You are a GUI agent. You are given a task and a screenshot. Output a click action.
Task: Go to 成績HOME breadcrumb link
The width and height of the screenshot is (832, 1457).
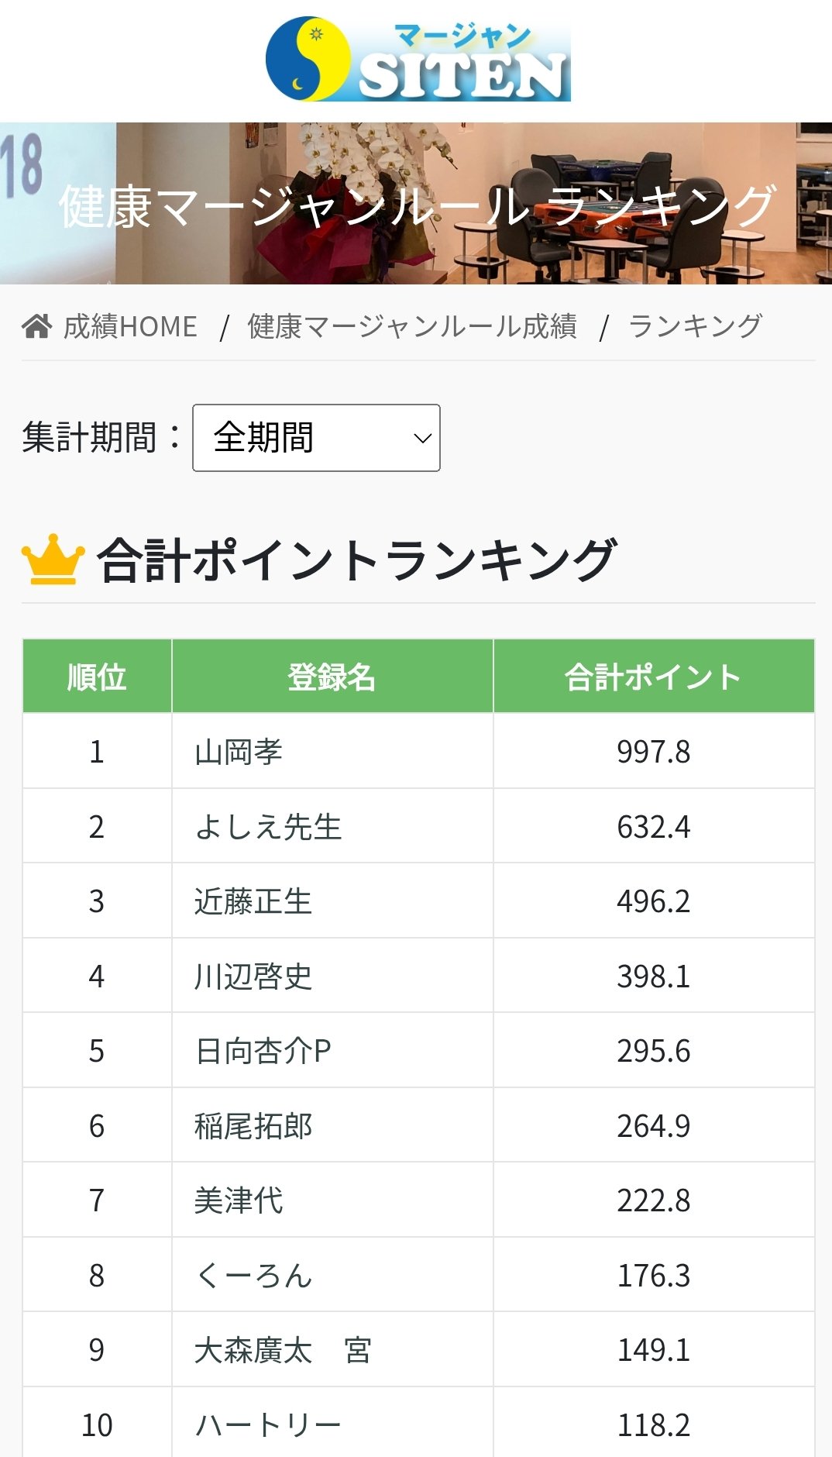tap(129, 326)
